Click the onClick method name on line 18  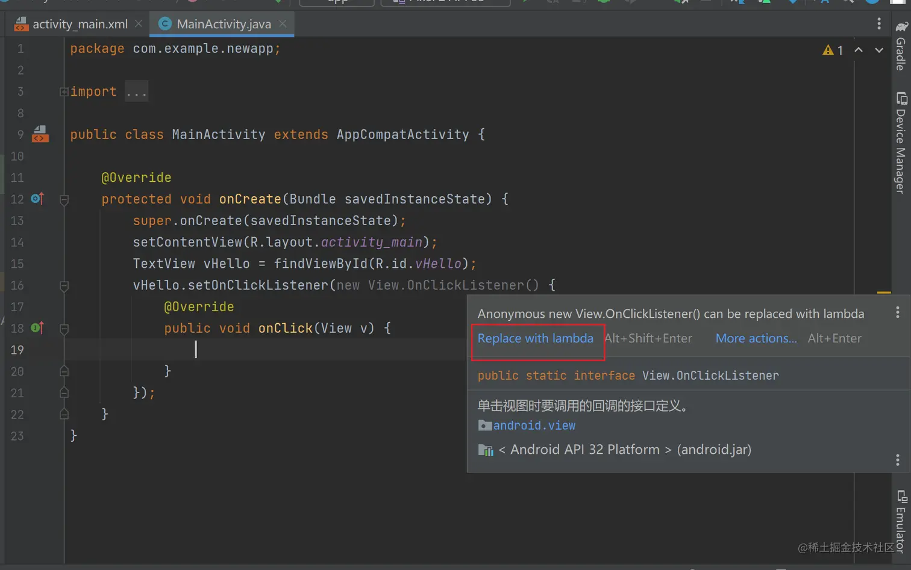click(285, 329)
